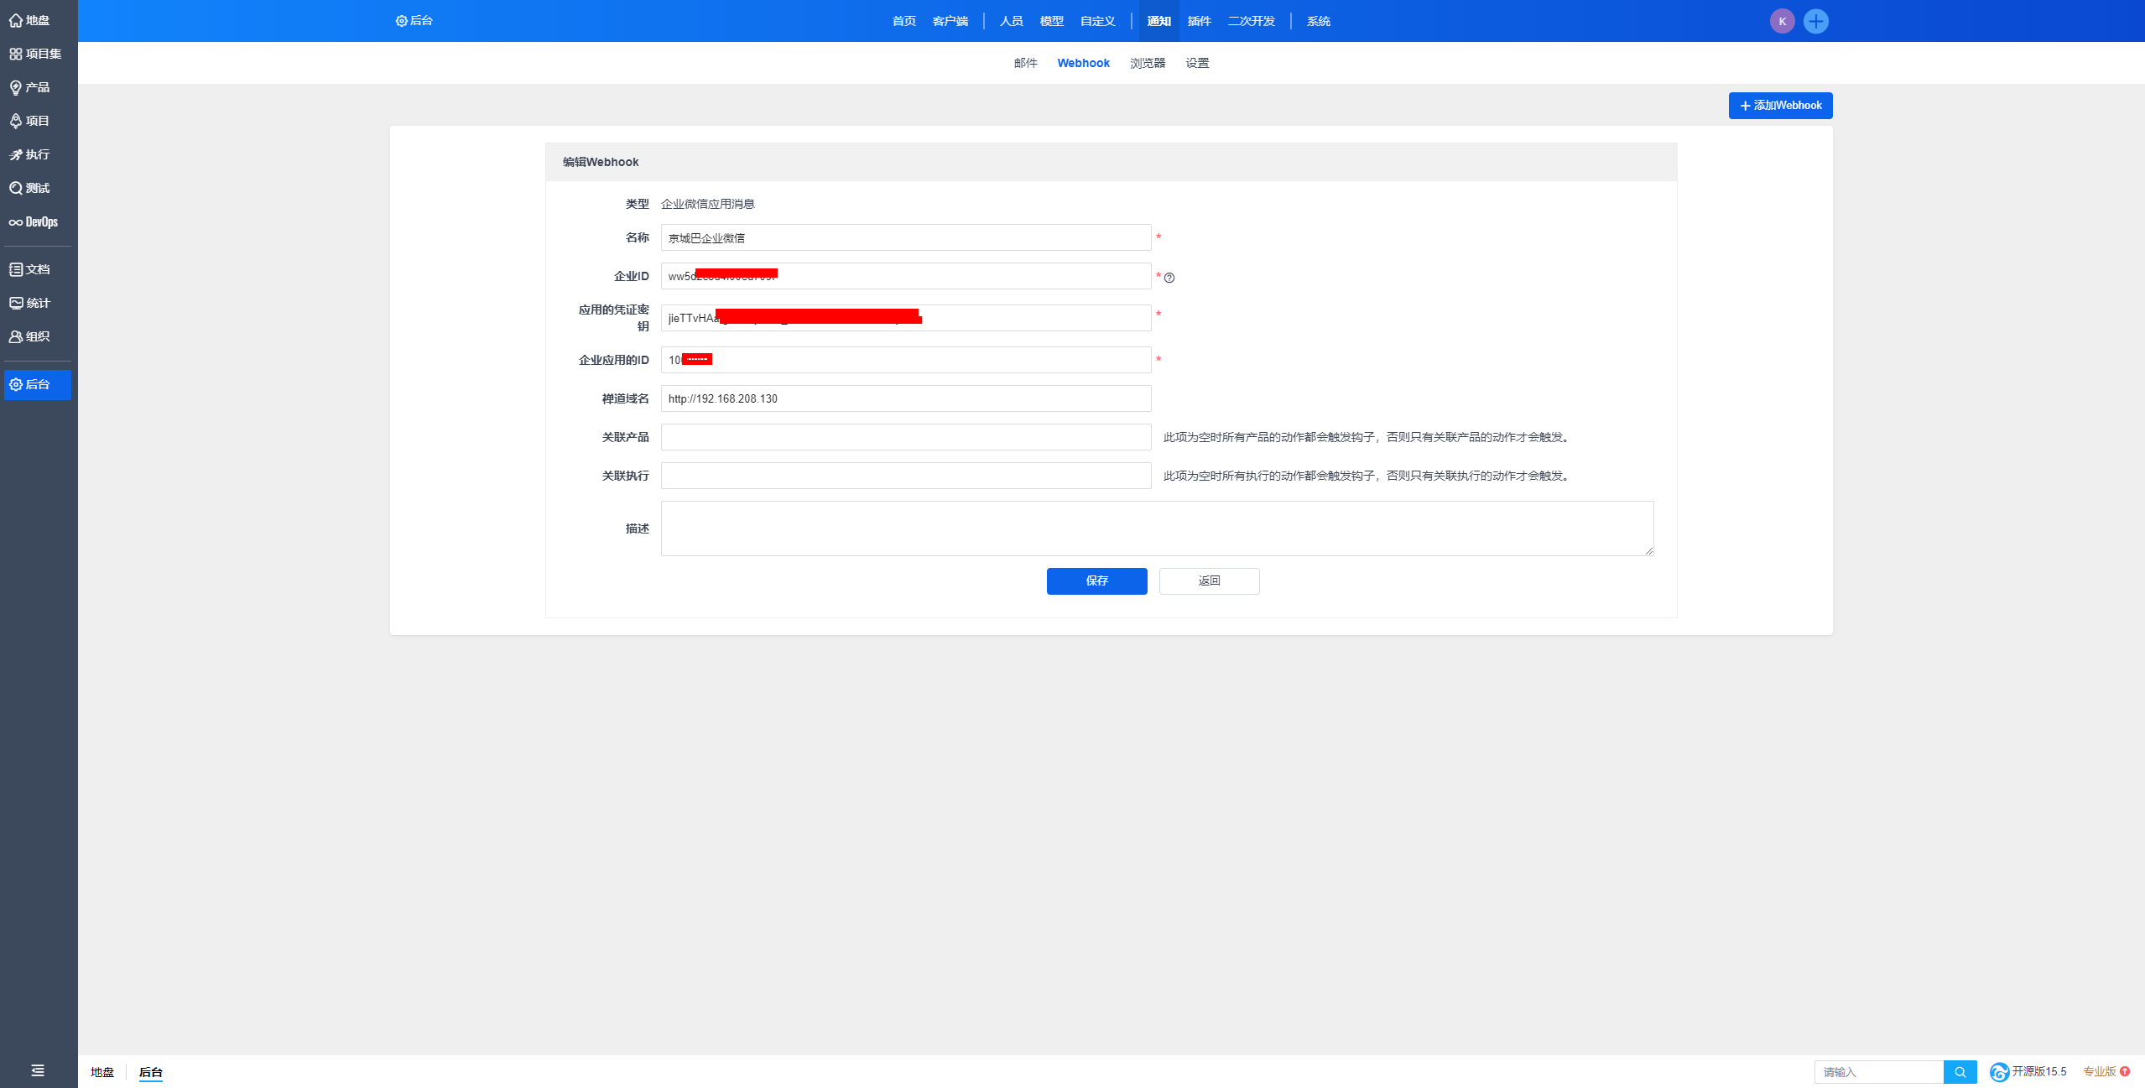The image size is (2145, 1088).
Task: Open 测试 test section in sidebar
Action: click(30, 188)
